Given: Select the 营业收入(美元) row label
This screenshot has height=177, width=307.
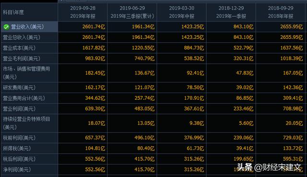Looking at the screenshot, I should coord(27,27).
